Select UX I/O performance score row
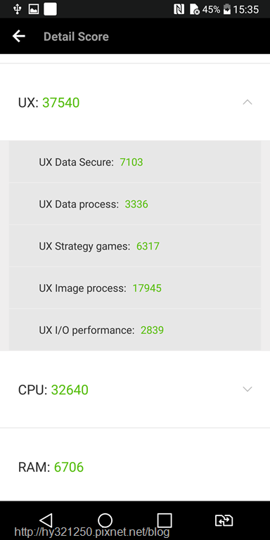Image resolution: width=270 pixels, height=540 pixels. [135, 330]
